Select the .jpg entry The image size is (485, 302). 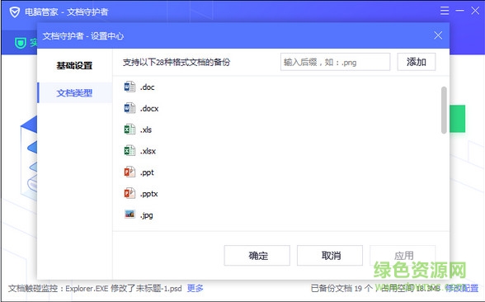tap(147, 215)
